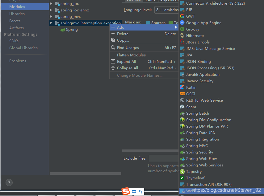Choose Copy... from context menu
Screen dimensions: 264x196
144,40
